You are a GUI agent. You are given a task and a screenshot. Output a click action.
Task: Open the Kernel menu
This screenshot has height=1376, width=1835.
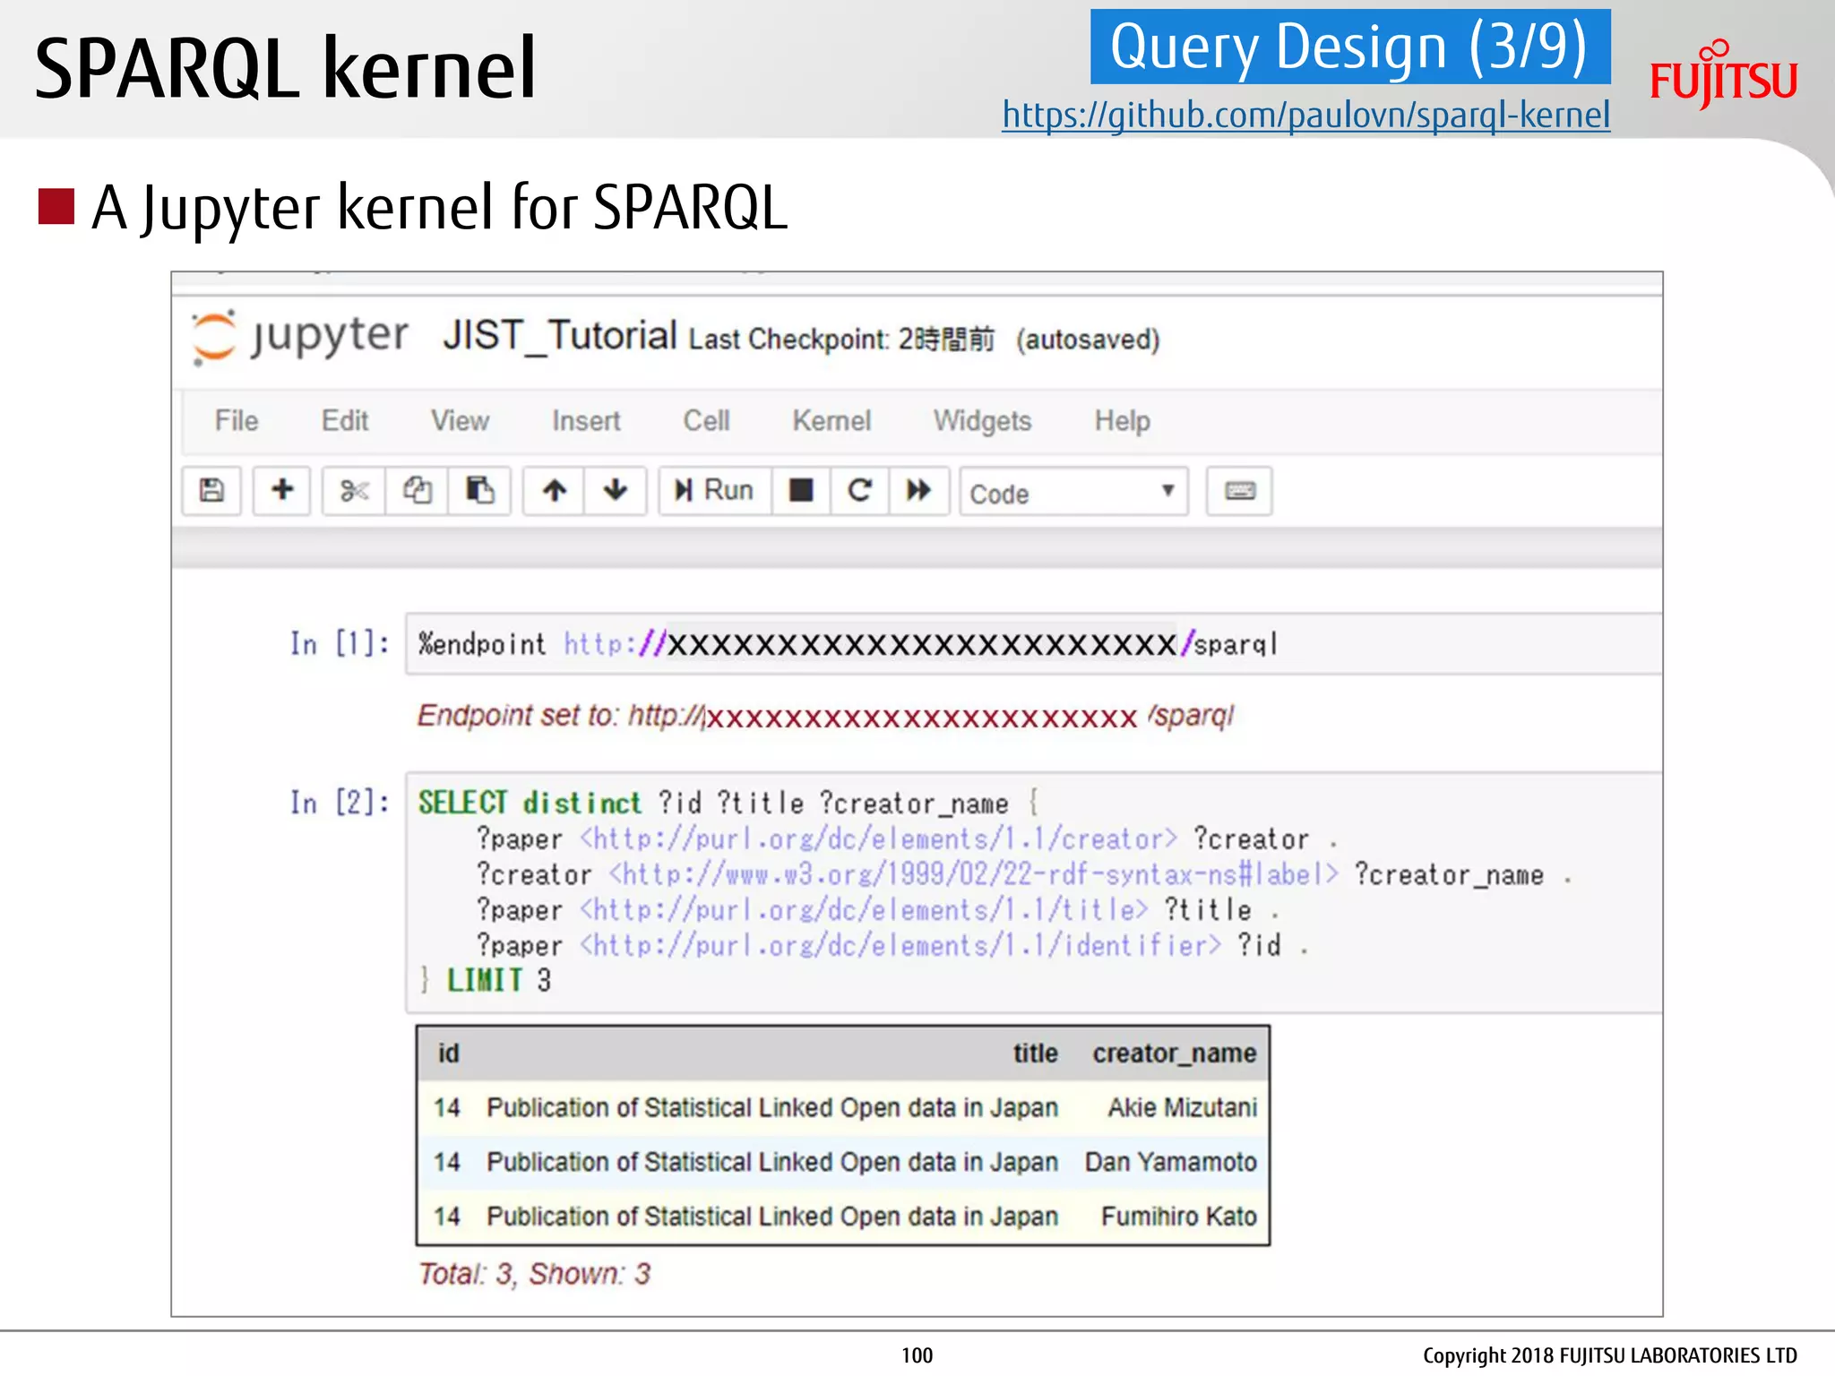point(831,420)
